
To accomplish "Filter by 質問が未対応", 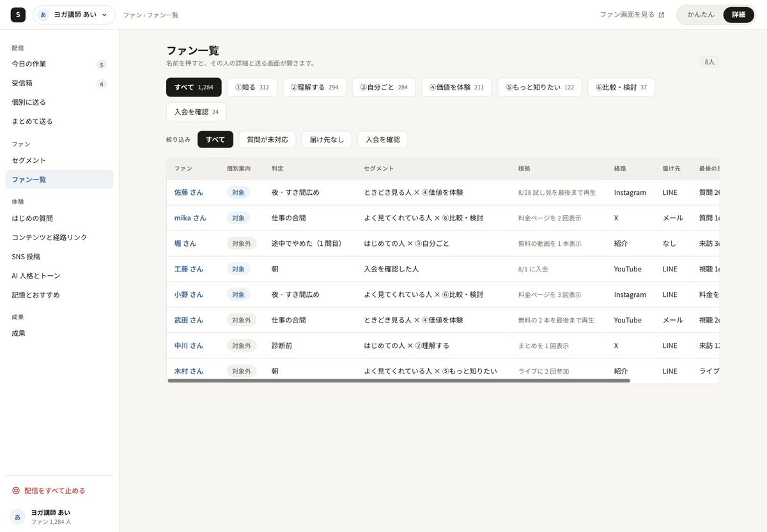I will [267, 139].
